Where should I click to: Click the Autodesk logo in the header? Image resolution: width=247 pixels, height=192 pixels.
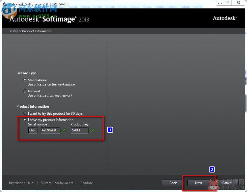click(225, 18)
